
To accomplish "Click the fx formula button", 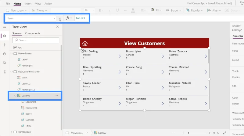I will tap(69, 18).
